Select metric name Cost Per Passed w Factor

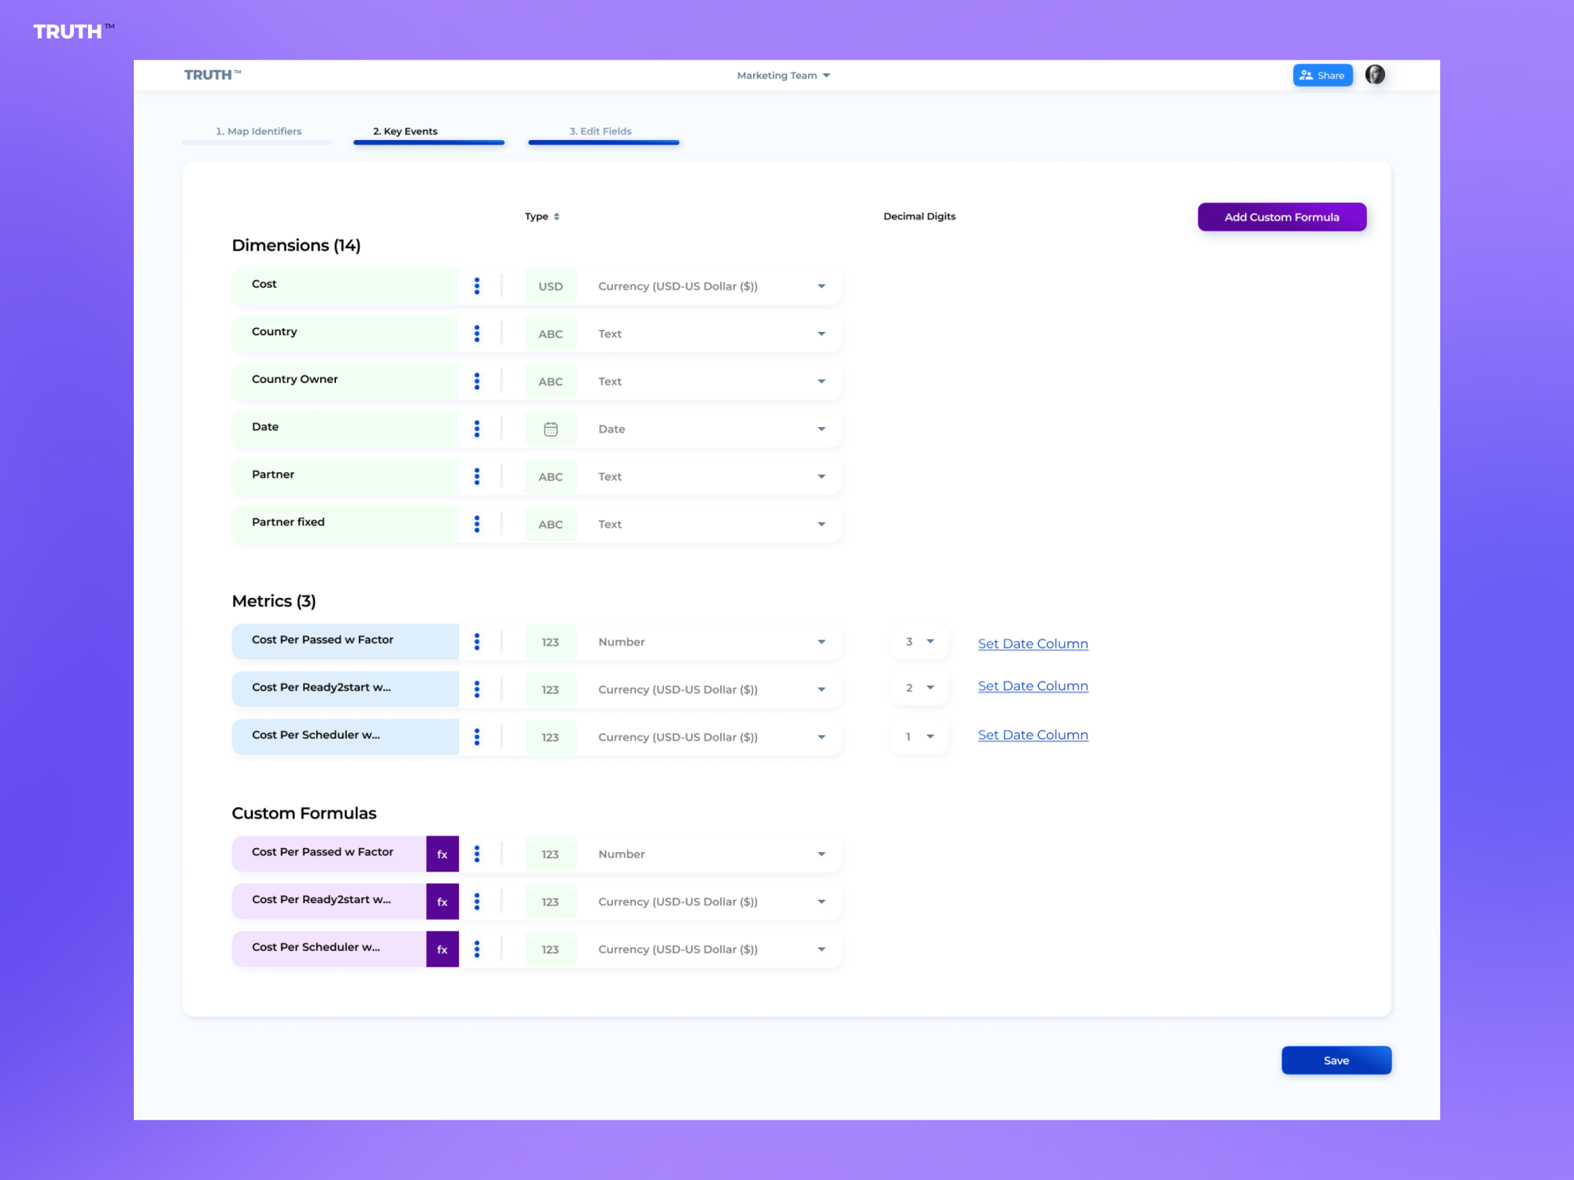click(345, 641)
